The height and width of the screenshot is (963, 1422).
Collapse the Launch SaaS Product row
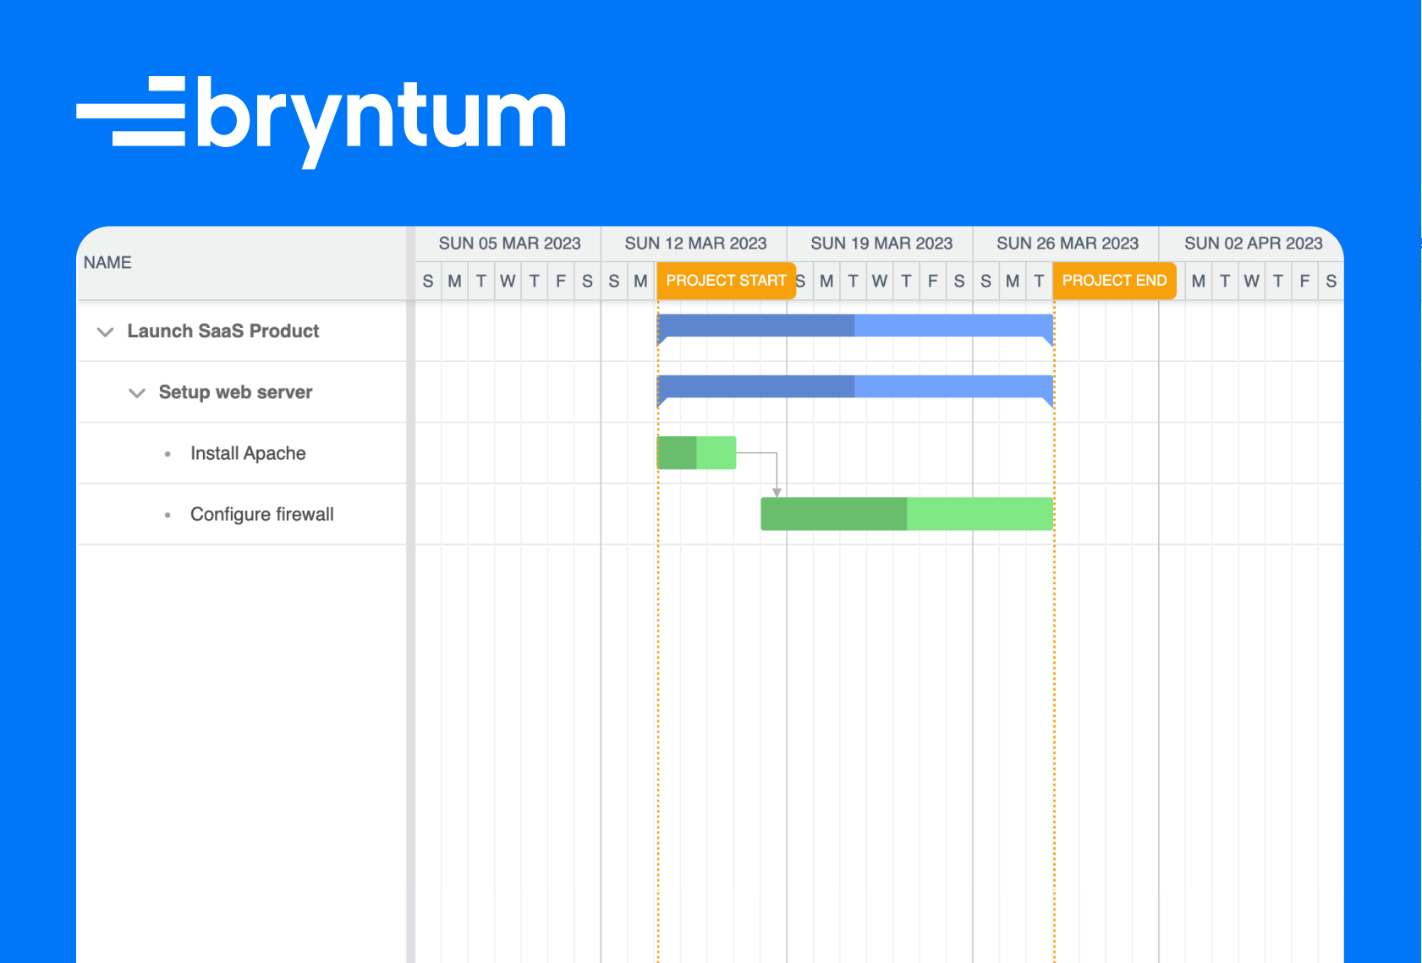105,331
